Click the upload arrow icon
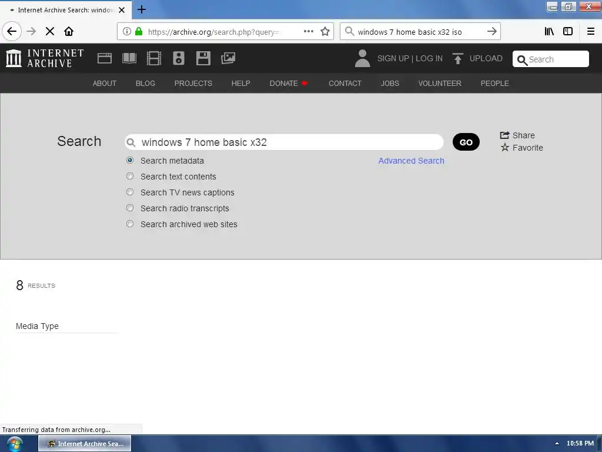Screen dimensions: 602x452 [457, 58]
